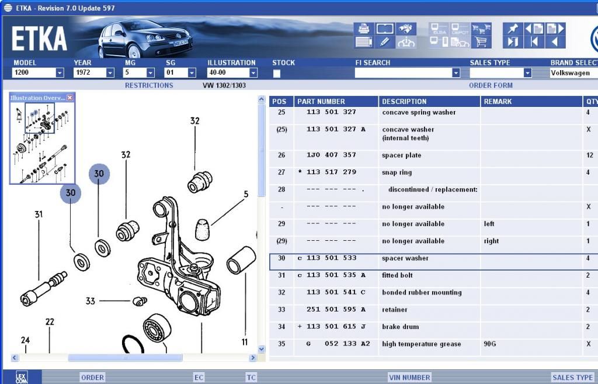Go to next page document icon

pos(555,29)
